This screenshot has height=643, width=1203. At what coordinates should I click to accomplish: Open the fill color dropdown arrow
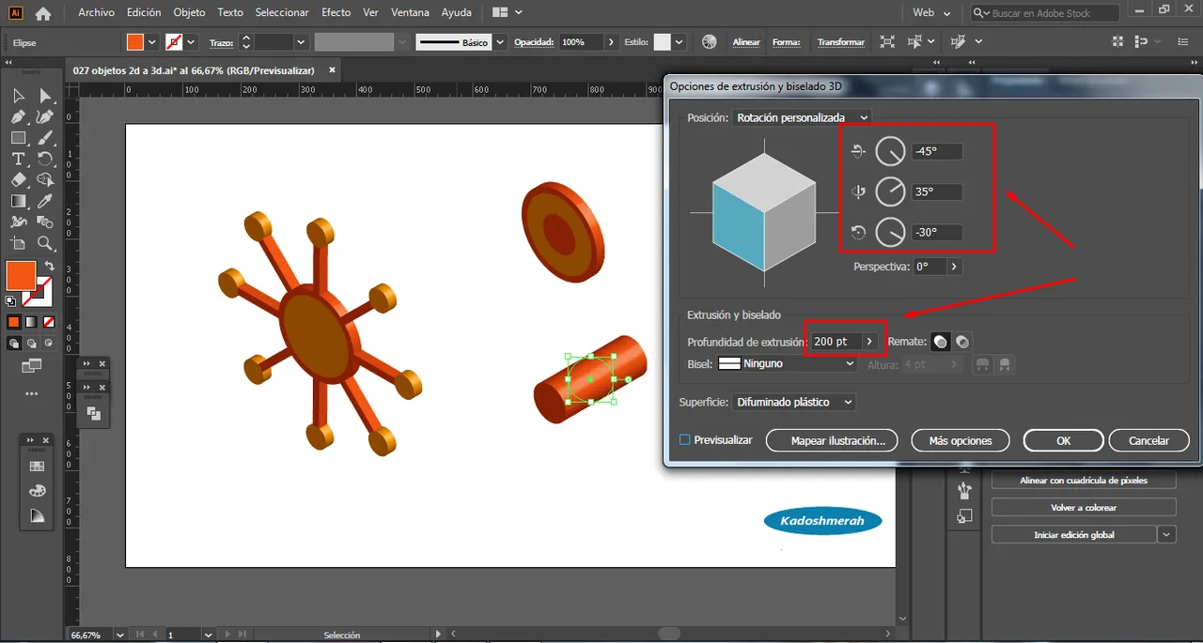(151, 42)
